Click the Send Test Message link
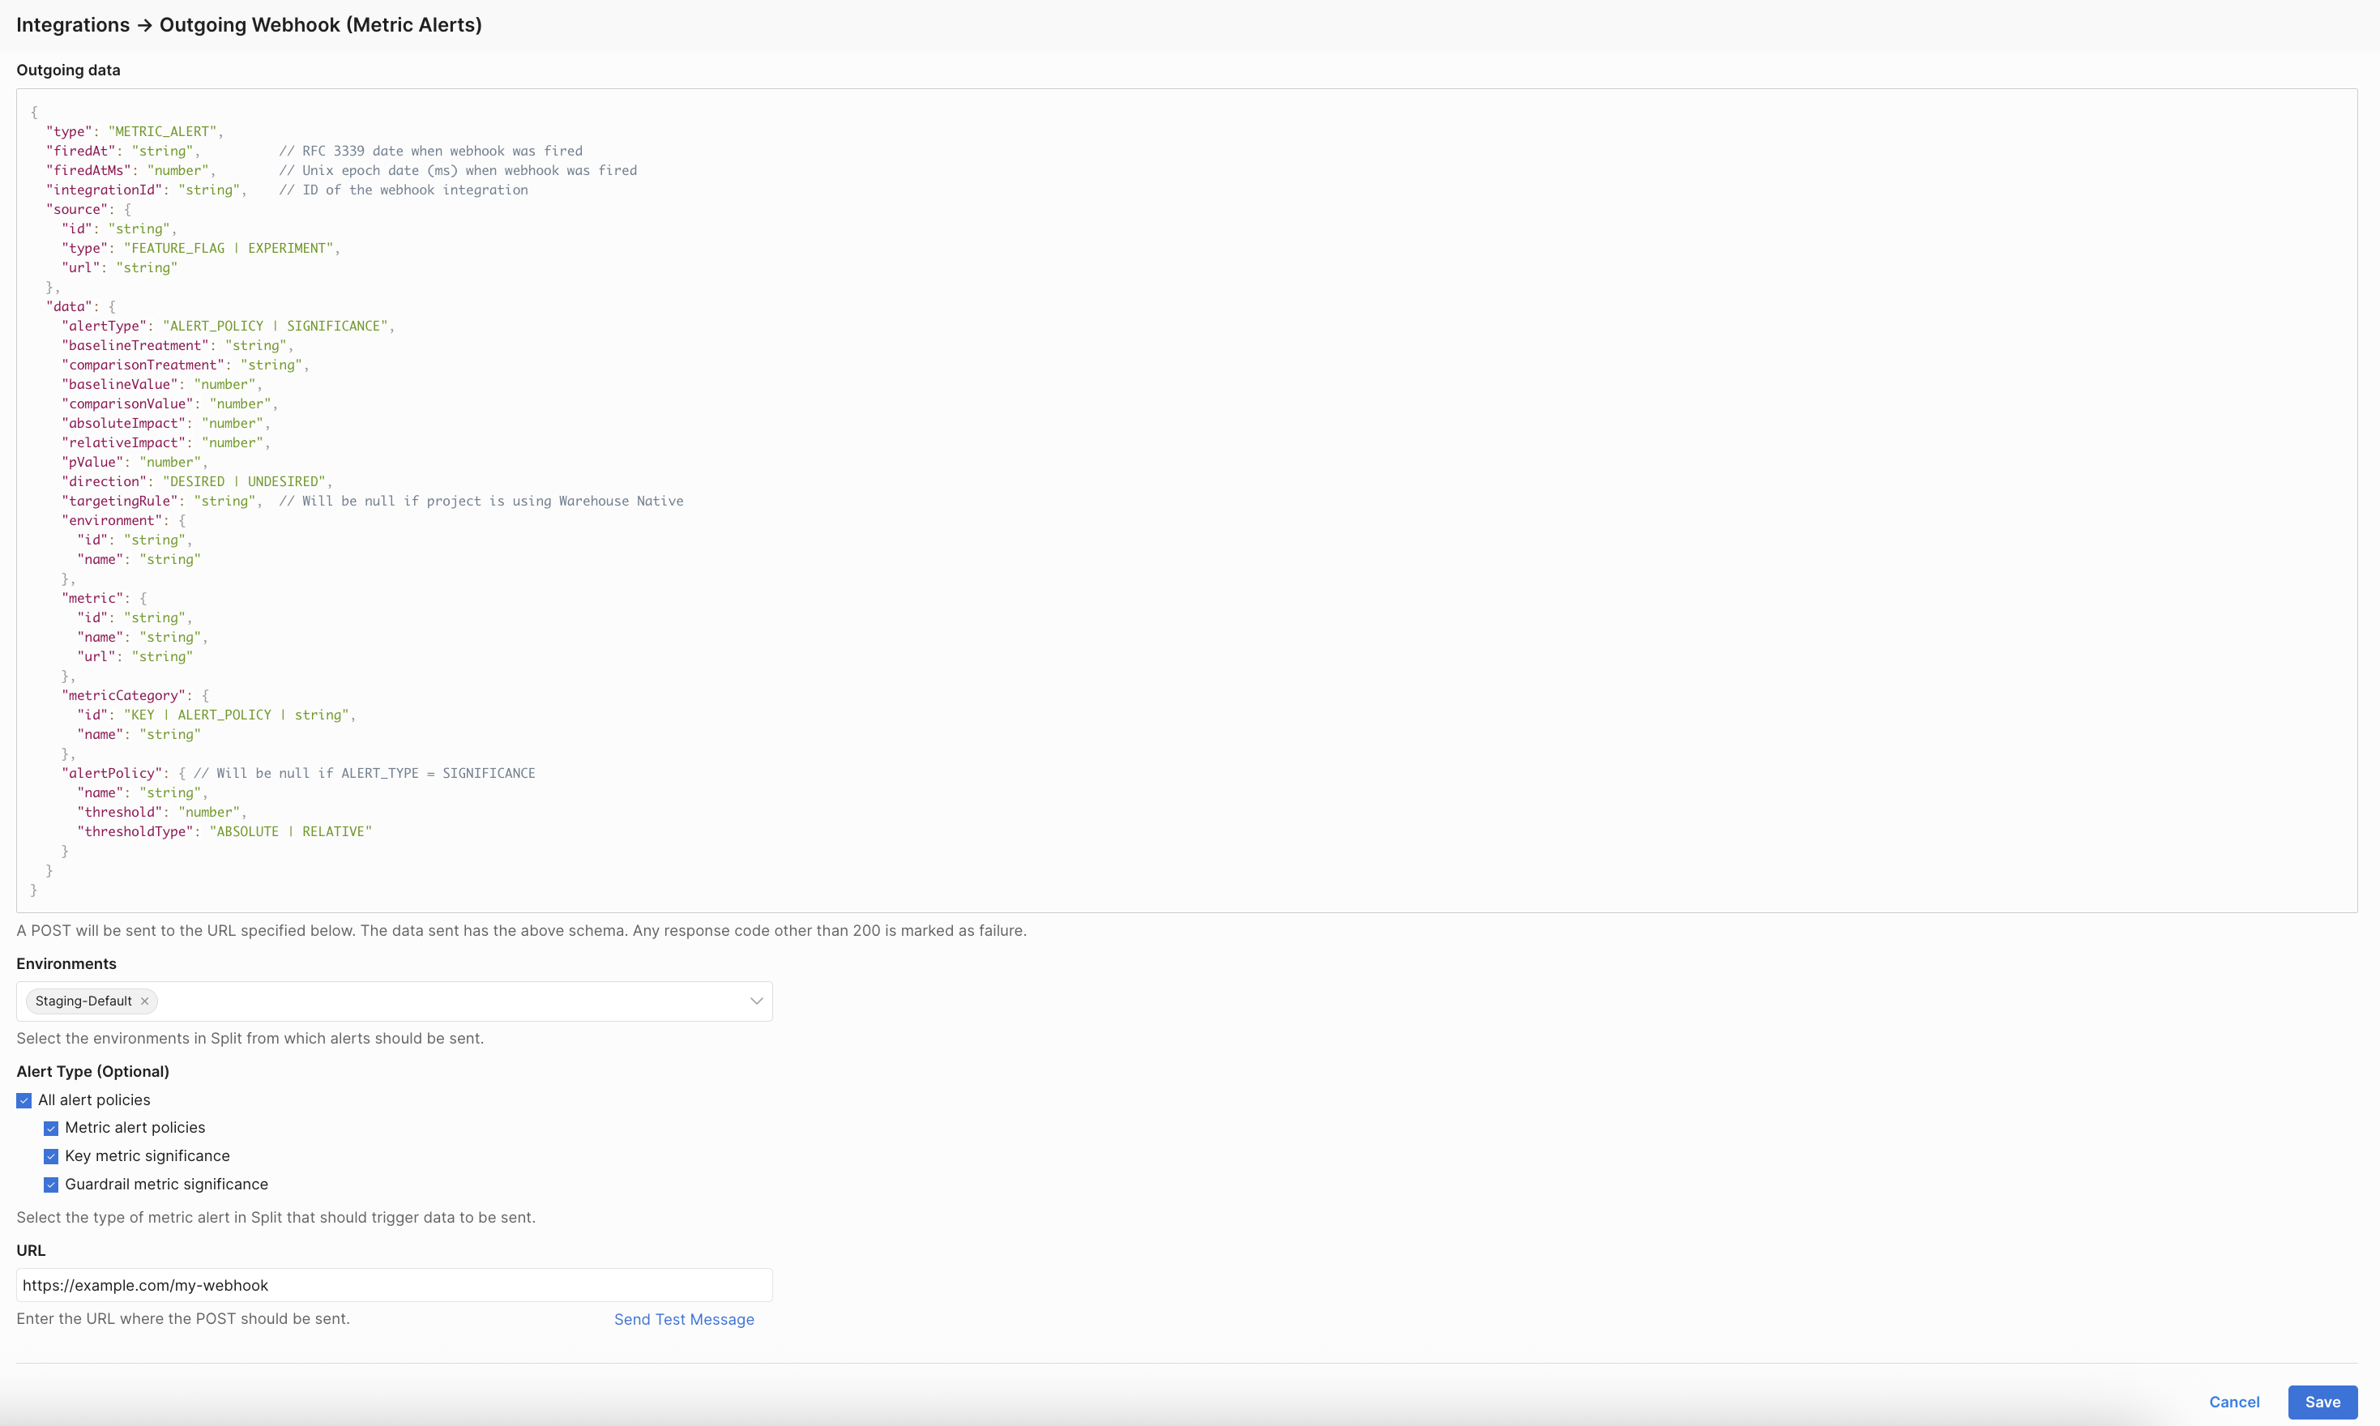Image resolution: width=2380 pixels, height=1426 pixels. tap(683, 1319)
